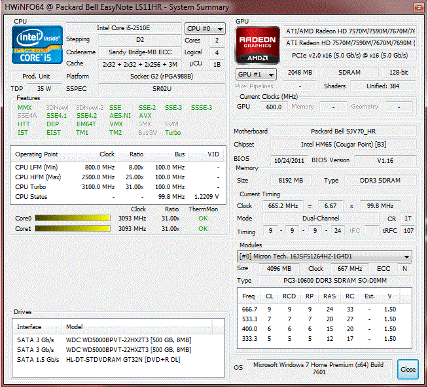Click the Dual-Channel mode field

coord(321,219)
